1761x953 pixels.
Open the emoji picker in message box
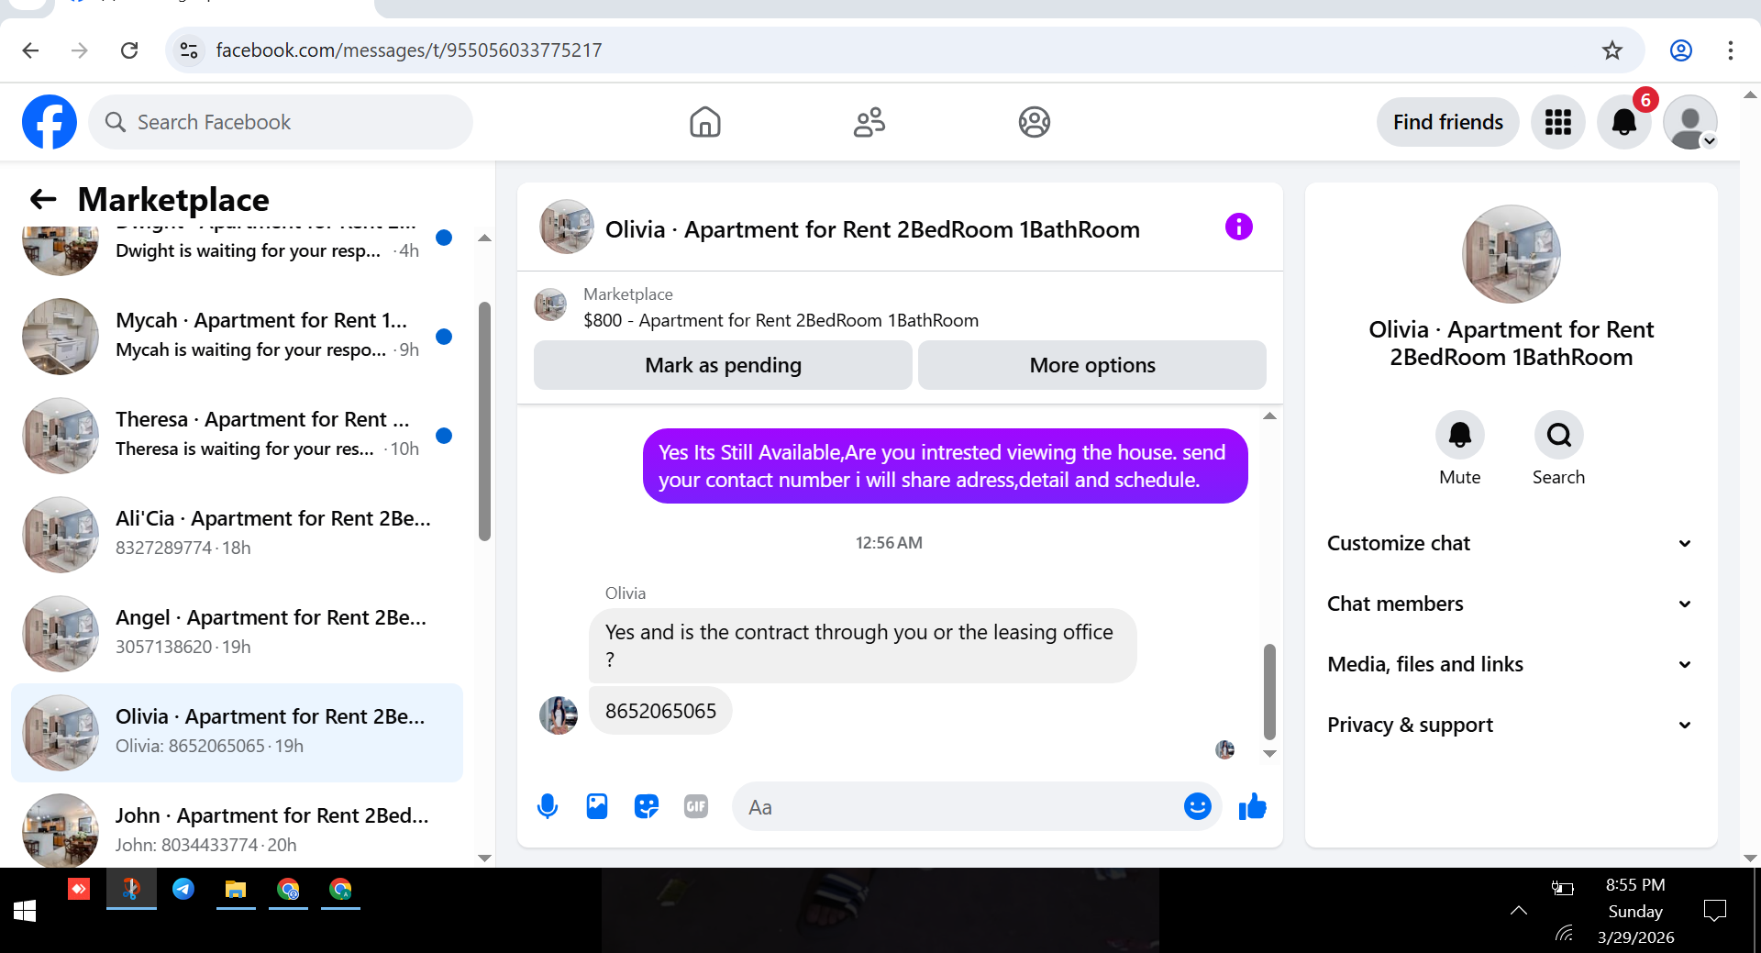[x=1198, y=807]
